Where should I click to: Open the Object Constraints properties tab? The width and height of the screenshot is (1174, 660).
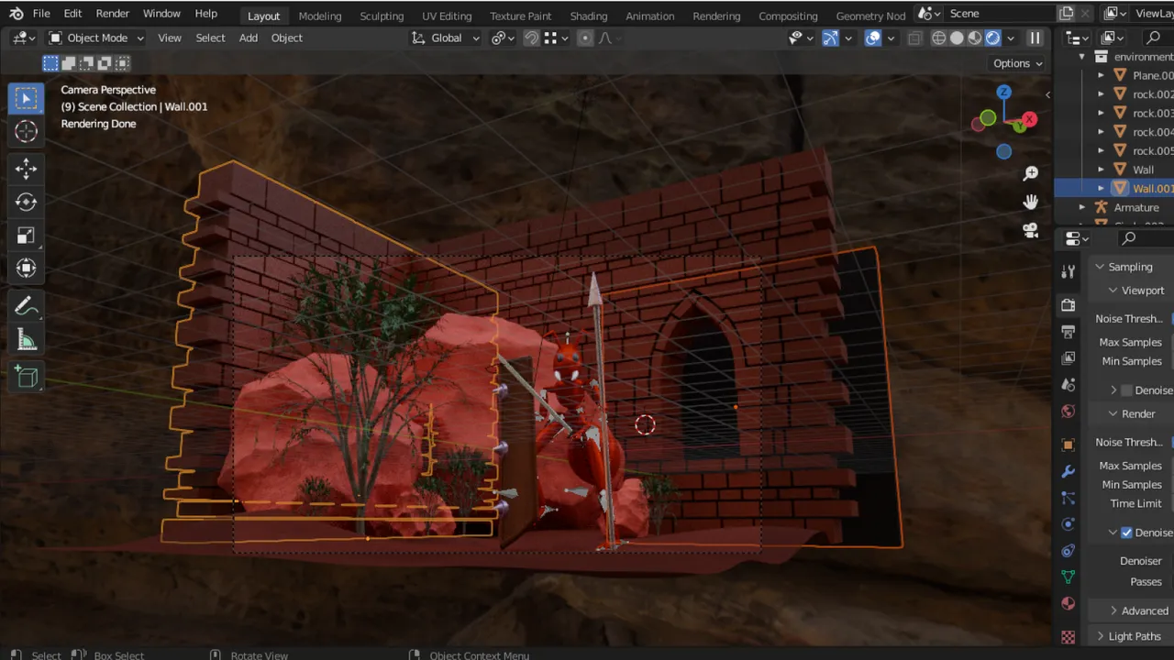point(1068,551)
